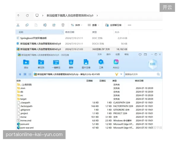
Task: Click the Paste icon in Explorer toolbar
Action: [x=36, y=25]
